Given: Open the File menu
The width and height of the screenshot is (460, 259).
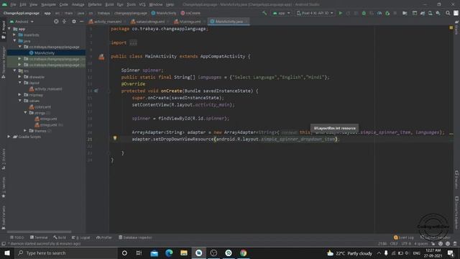Looking at the screenshot, I should pyautogui.click(x=13, y=4).
